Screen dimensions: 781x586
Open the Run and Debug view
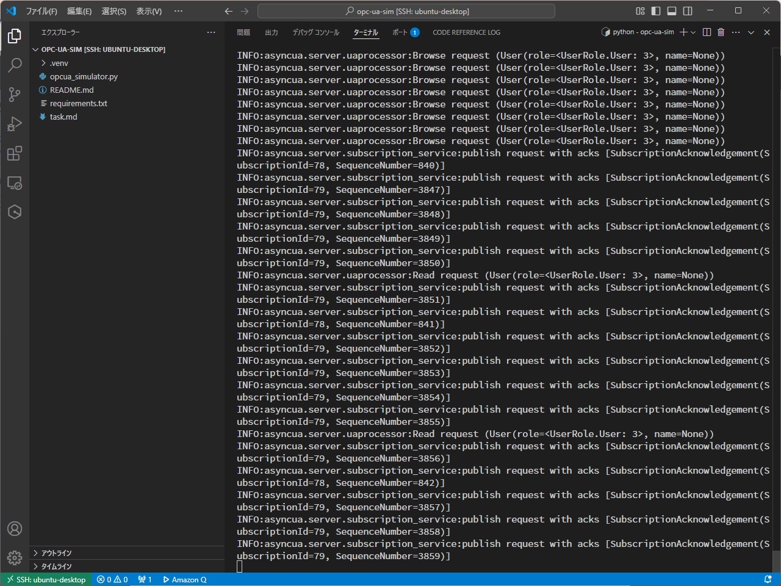[15, 124]
